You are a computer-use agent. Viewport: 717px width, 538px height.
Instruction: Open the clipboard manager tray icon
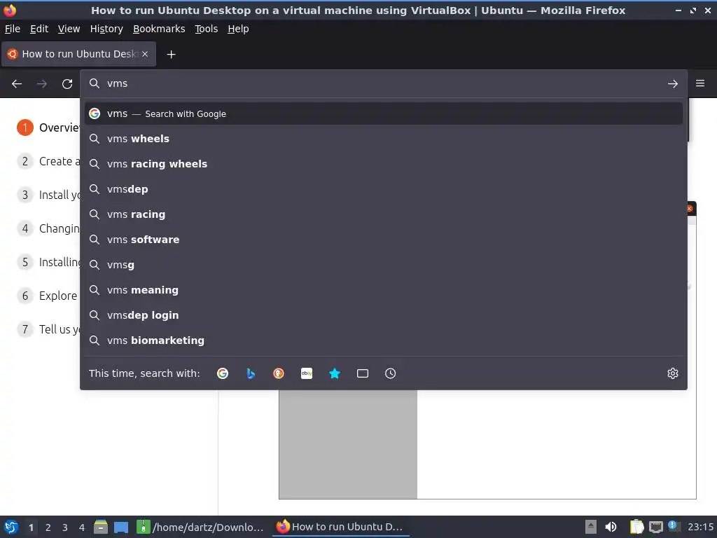pos(636,527)
